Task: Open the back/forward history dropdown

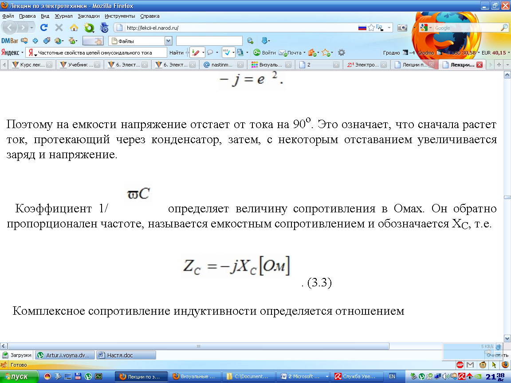Action: pos(31,27)
